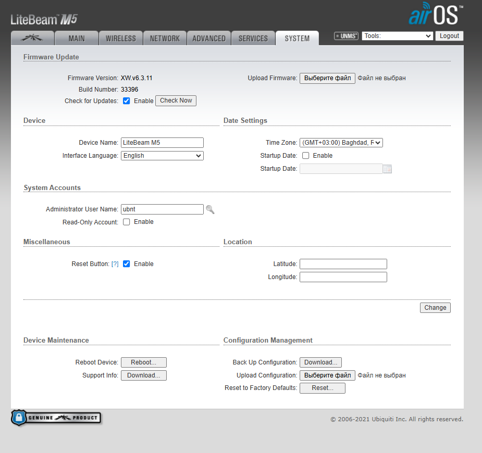The height and width of the screenshot is (453, 482).
Task: Click the Genuine Product badge
Action: pos(56,418)
